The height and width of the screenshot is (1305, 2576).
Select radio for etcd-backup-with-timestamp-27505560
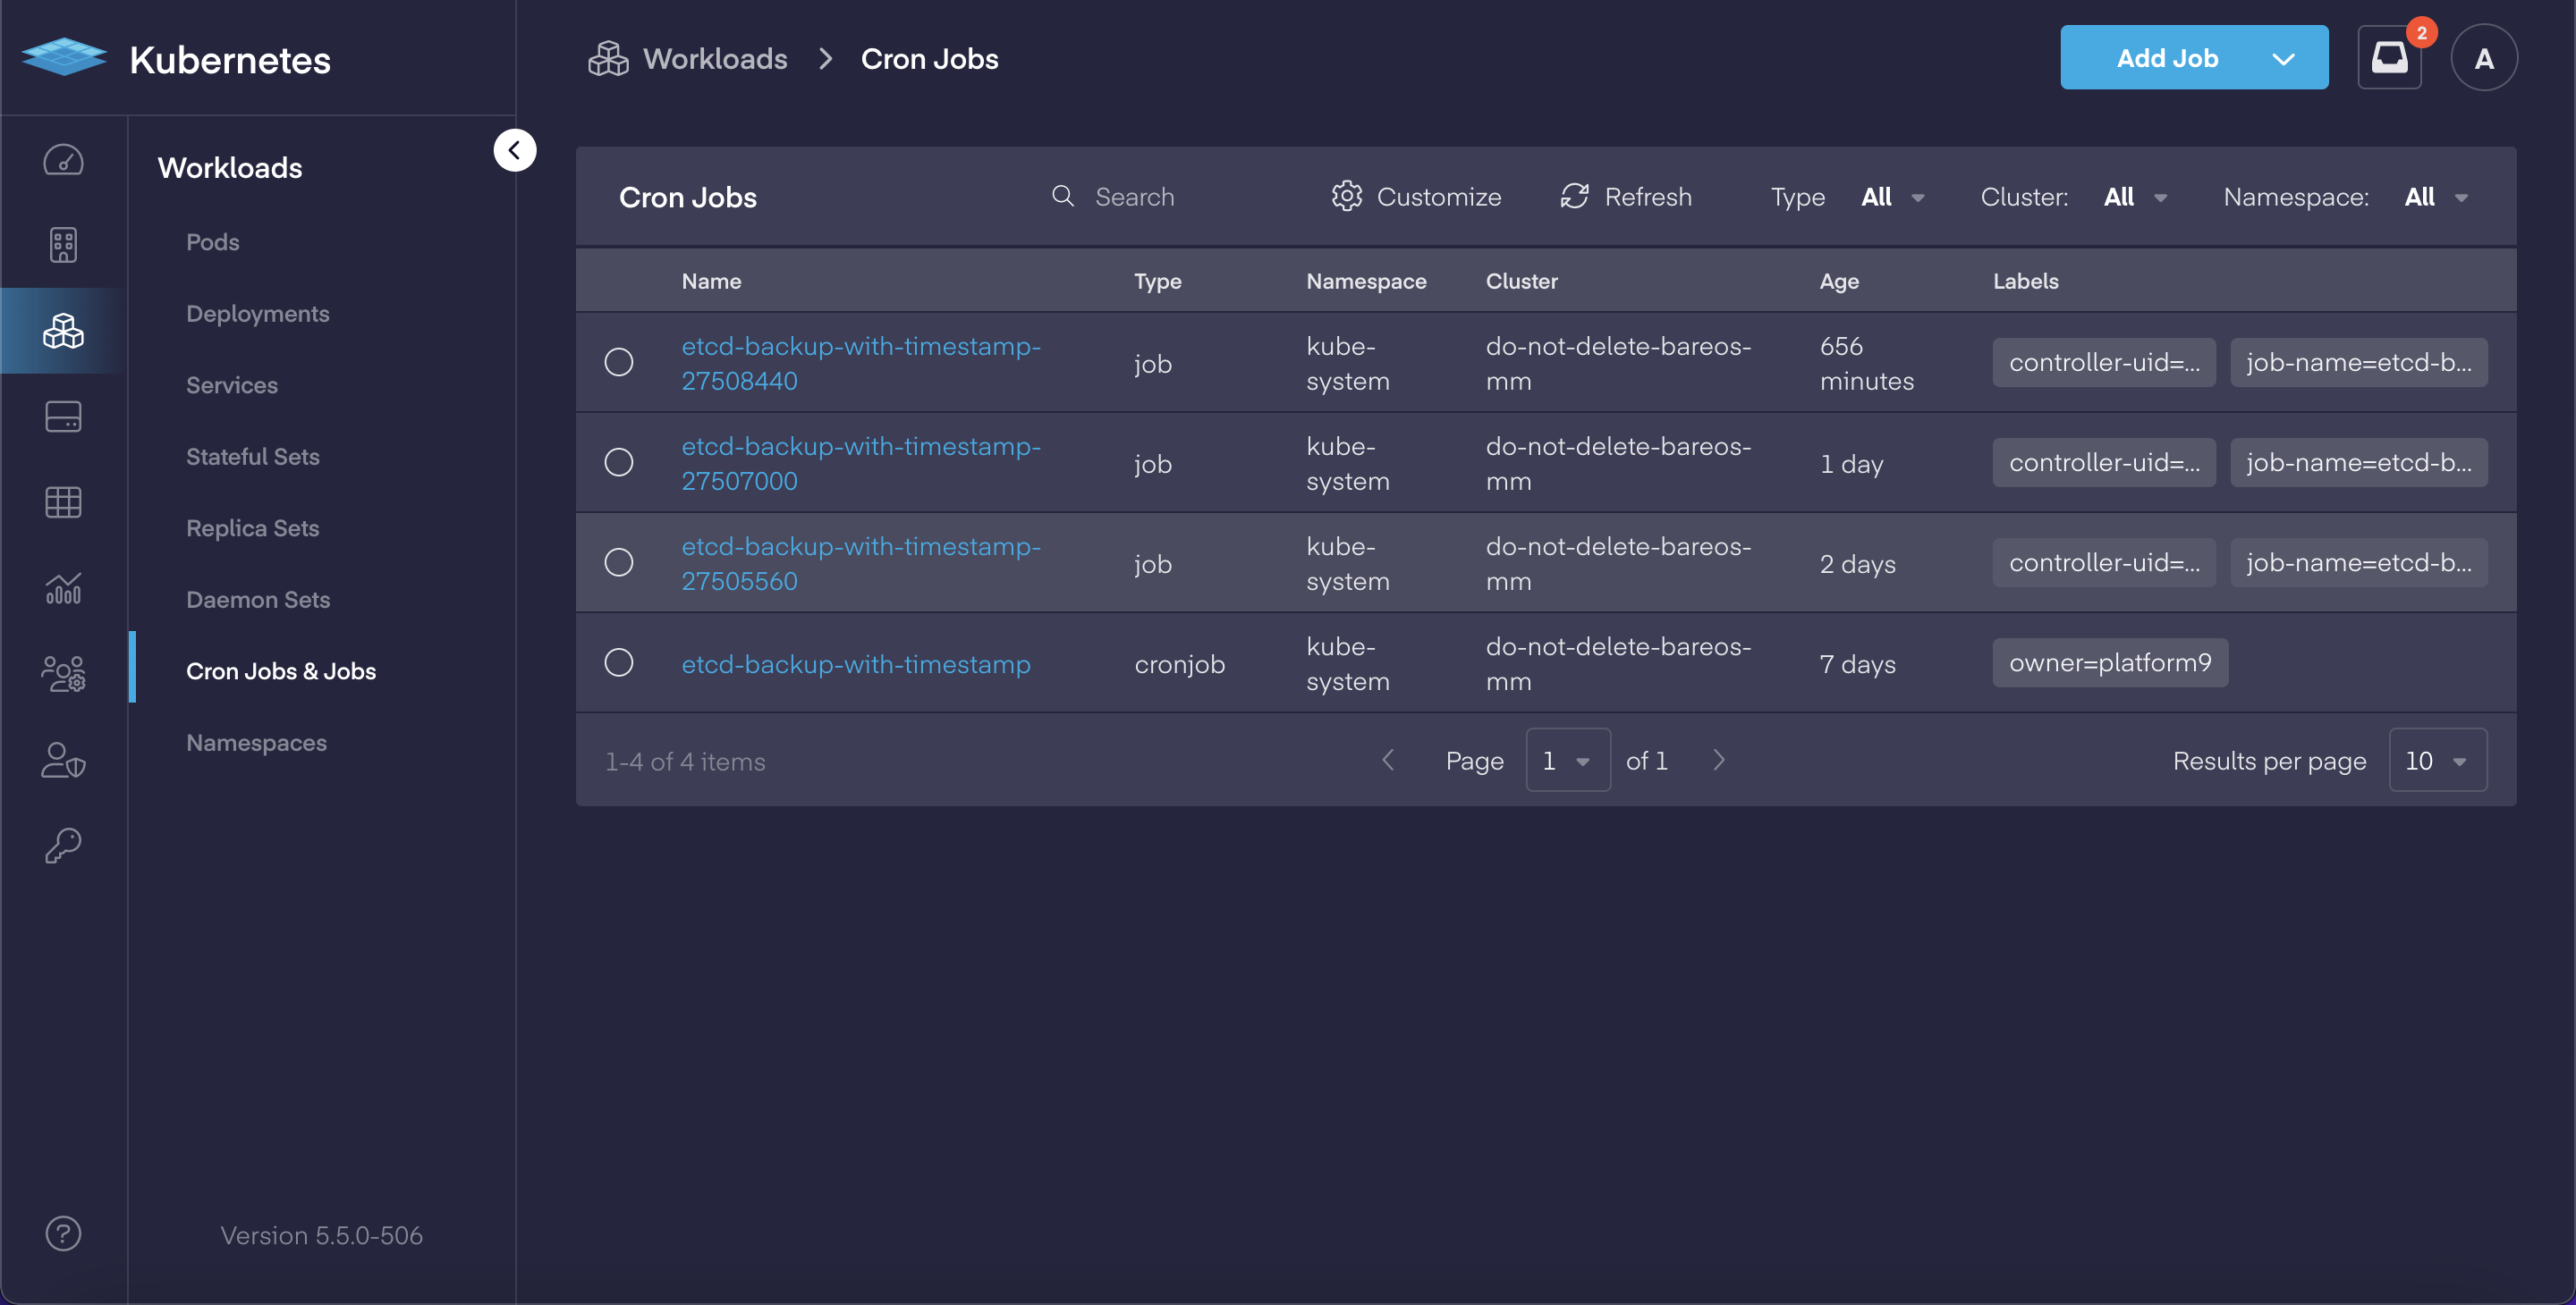(x=619, y=562)
